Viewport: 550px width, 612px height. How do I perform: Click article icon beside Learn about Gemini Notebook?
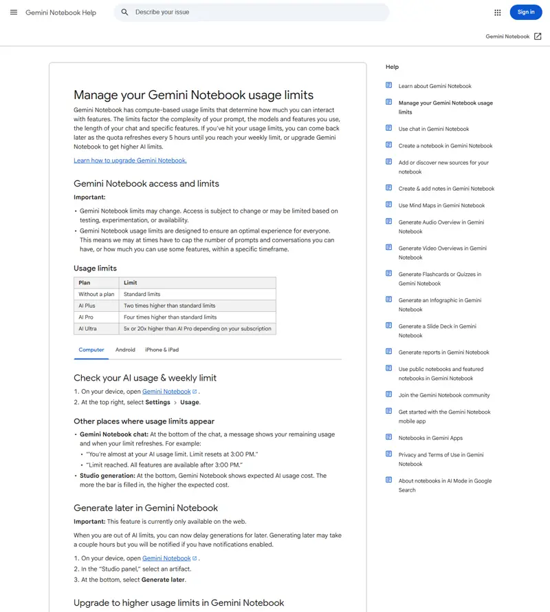tap(388, 85)
